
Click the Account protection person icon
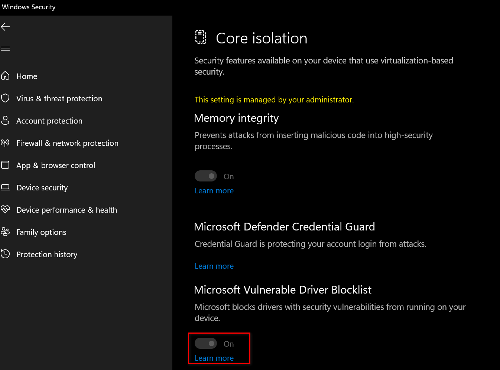click(5, 121)
